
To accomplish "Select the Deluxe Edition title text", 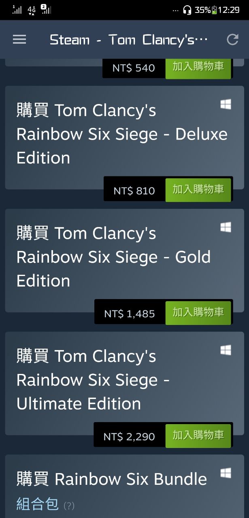I will 121,134.
